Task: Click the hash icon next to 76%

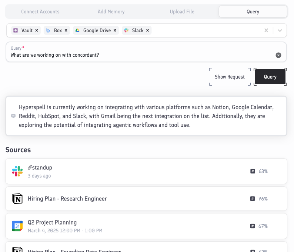Action: point(253,199)
